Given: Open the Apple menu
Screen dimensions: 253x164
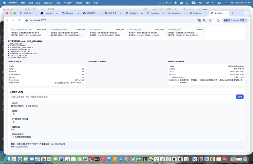Looking at the screenshot, I should coord(4,3).
